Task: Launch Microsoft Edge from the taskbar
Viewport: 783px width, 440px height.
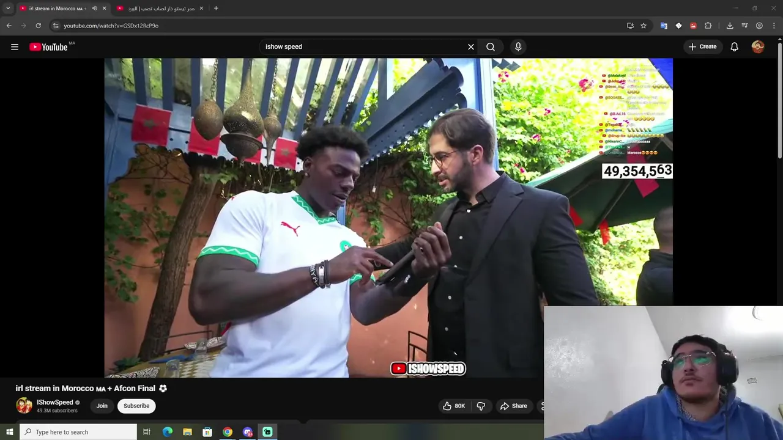Action: (167, 432)
